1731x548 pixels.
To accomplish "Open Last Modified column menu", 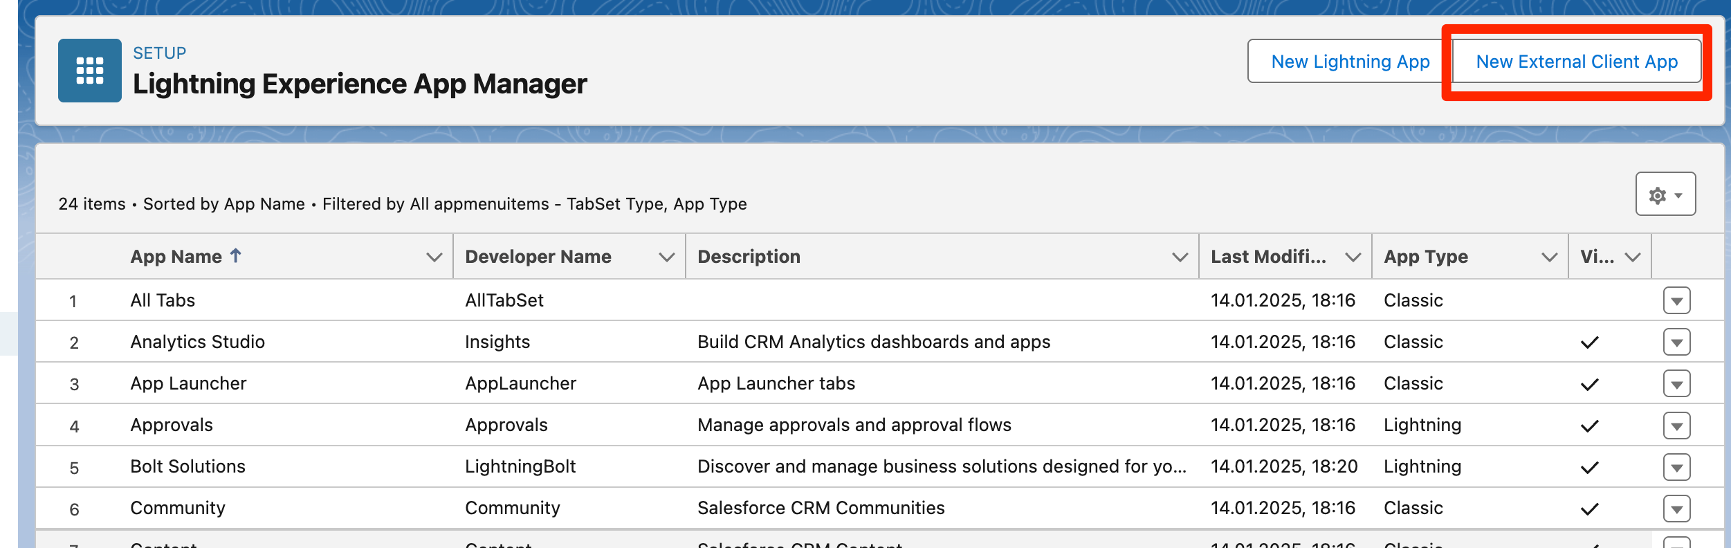I will [x=1353, y=257].
